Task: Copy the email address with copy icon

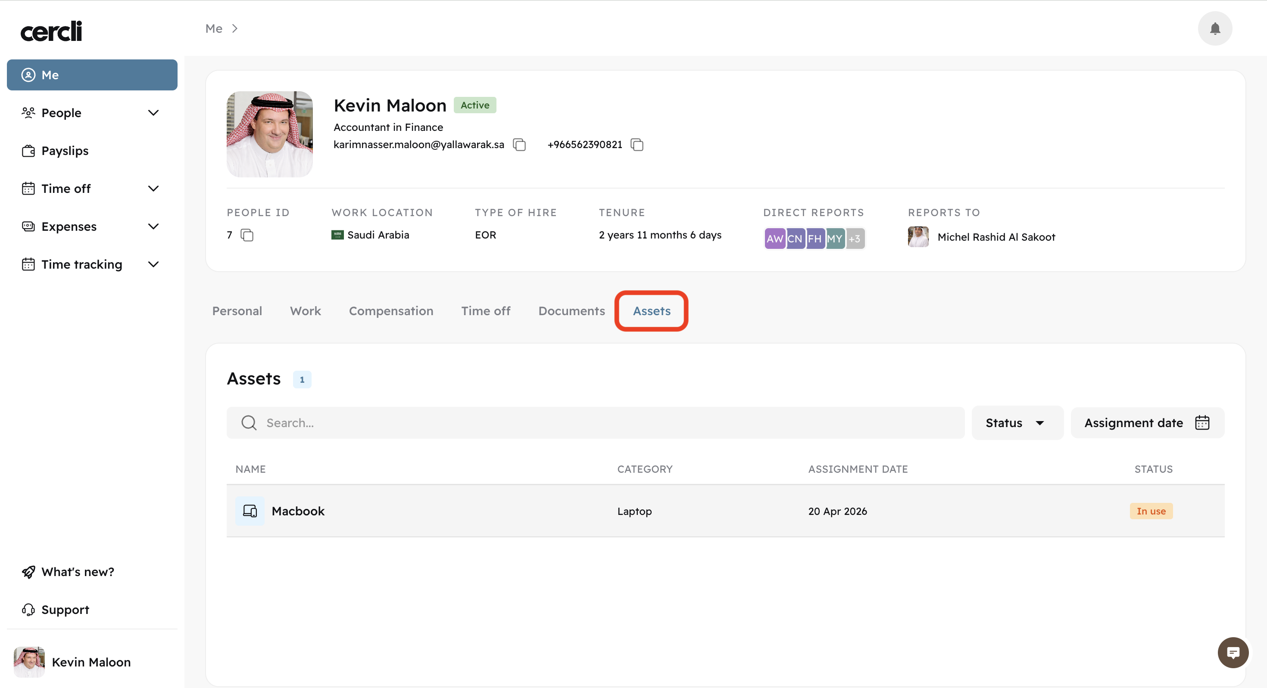Action: 519,145
